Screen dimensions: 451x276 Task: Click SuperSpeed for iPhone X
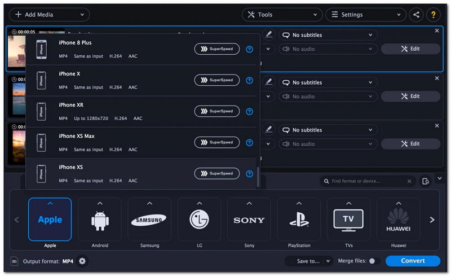[217, 80]
